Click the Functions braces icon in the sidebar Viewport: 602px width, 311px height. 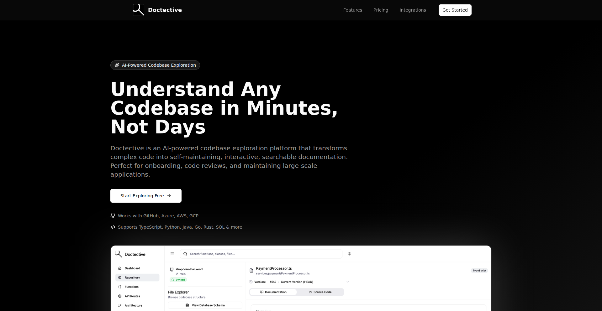[x=120, y=287]
